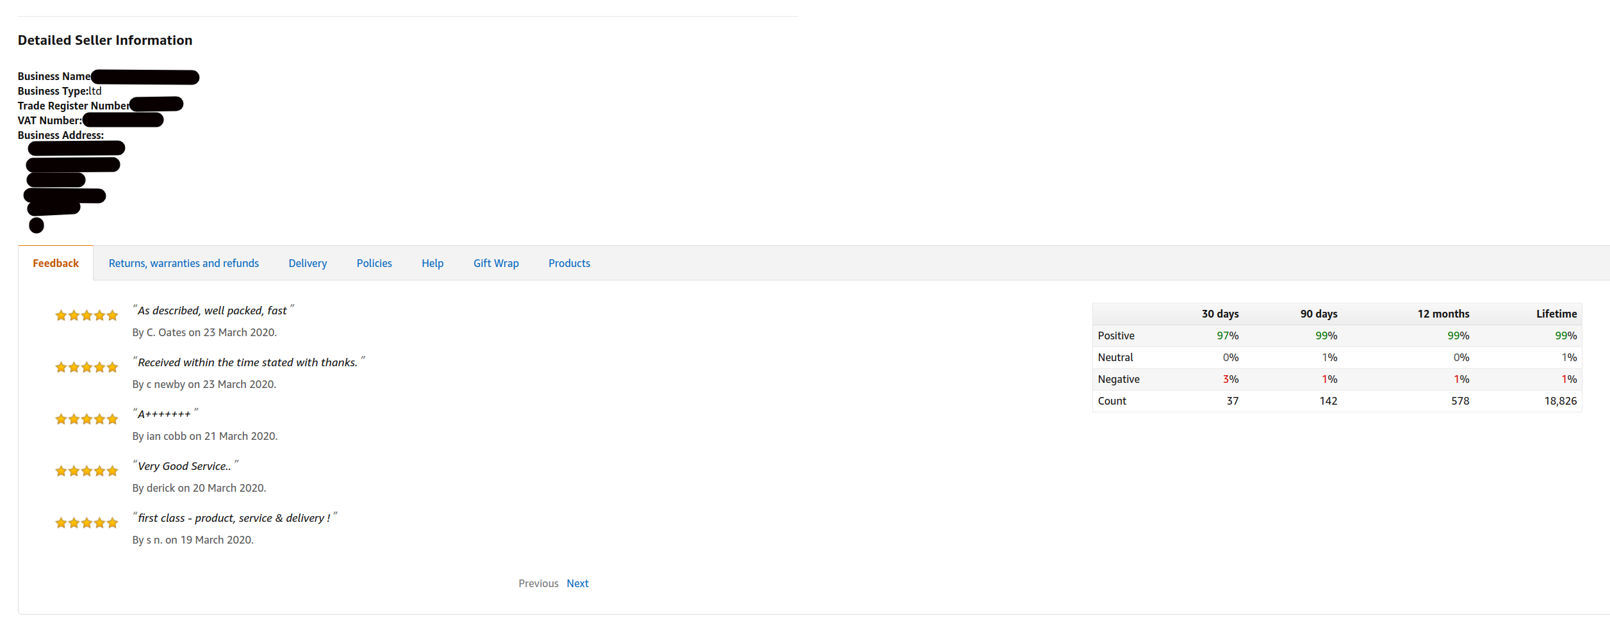This screenshot has height=623, width=1610.
Task: Select 'first class - product, service & delivery !'
Action: [234, 518]
